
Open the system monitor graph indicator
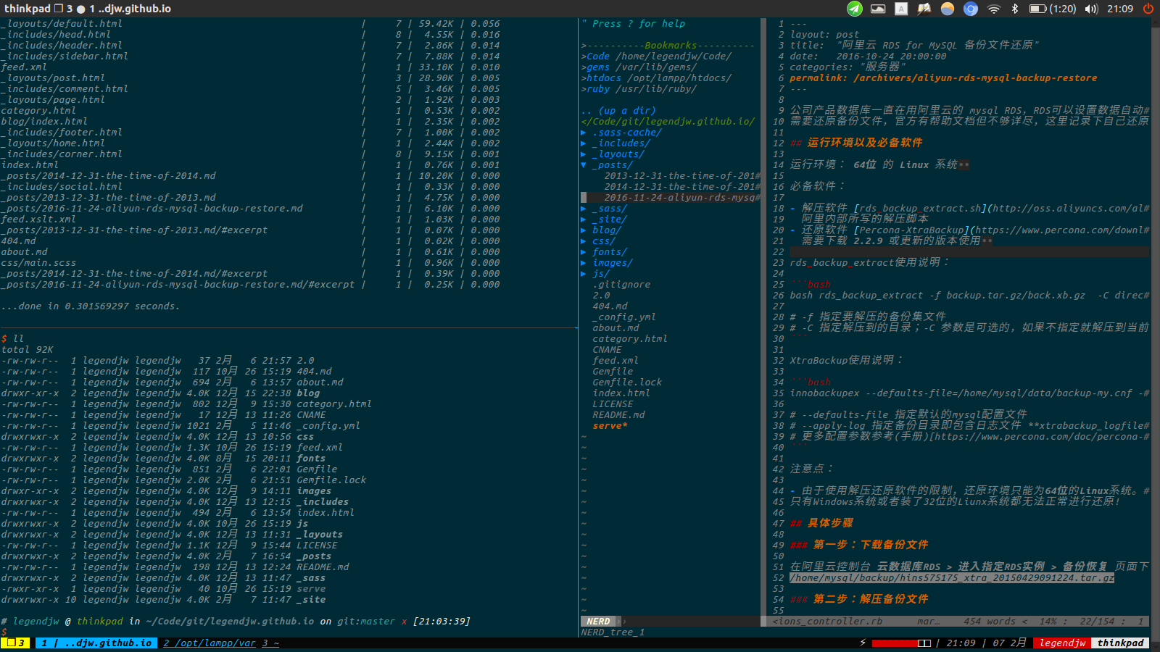point(878,9)
